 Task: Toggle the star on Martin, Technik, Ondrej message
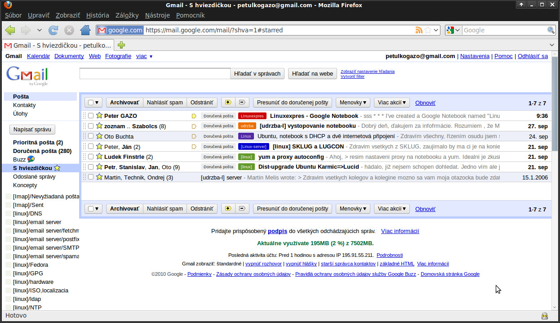point(99,177)
